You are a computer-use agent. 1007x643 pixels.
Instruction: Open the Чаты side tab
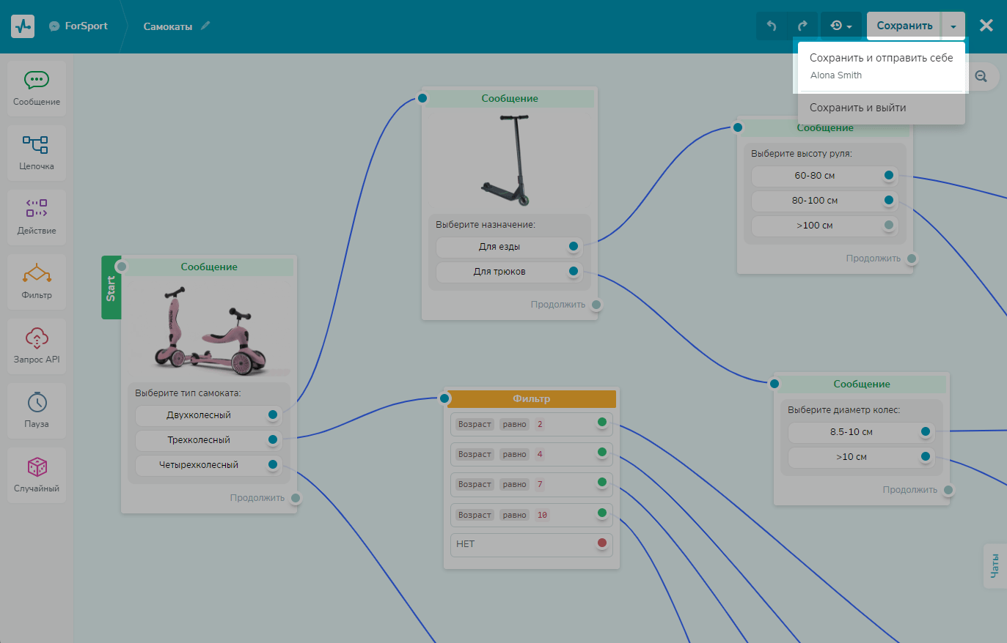coord(995,565)
